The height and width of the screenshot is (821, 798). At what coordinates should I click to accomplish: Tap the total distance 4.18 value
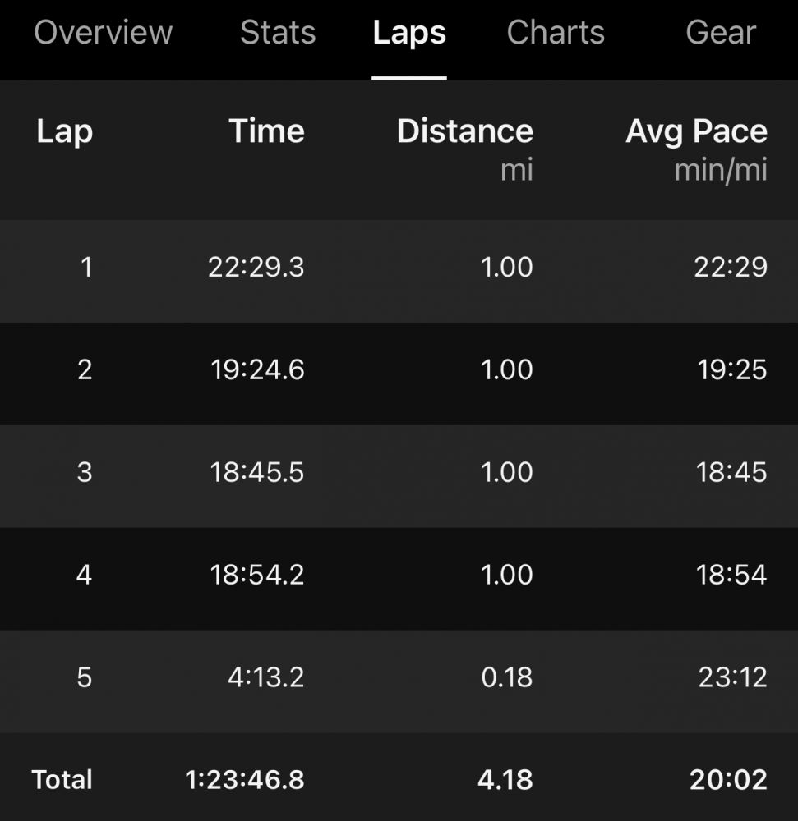click(x=505, y=780)
